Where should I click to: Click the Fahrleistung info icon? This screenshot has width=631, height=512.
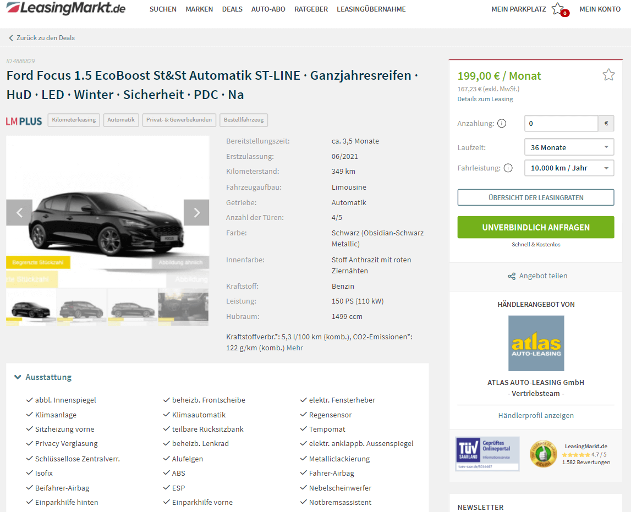508,168
